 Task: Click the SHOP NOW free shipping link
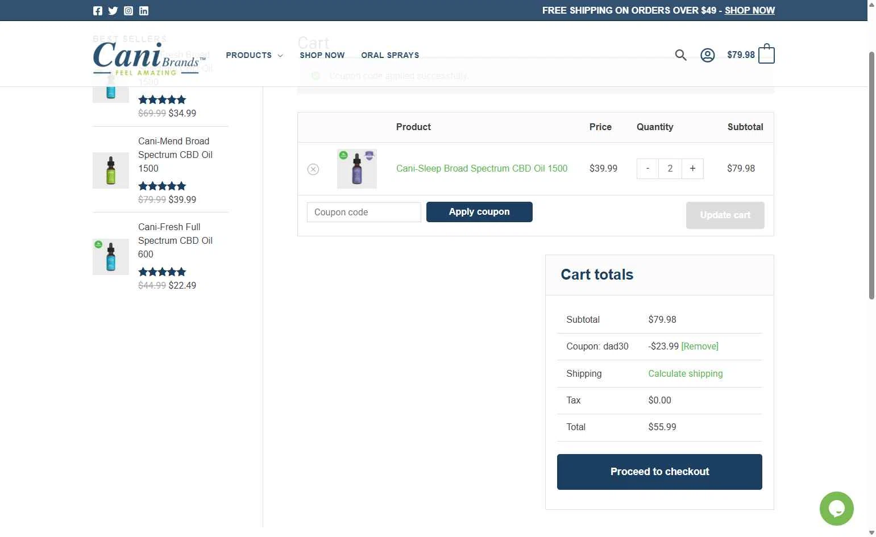pyautogui.click(x=749, y=10)
